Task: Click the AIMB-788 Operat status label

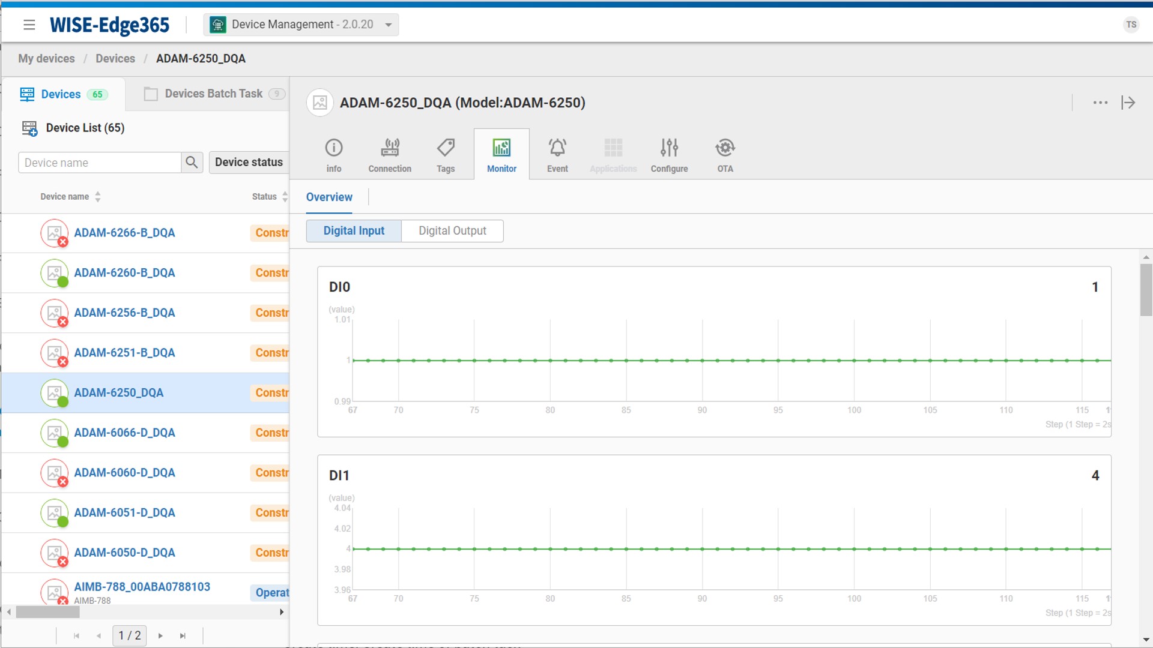Action: 270,593
